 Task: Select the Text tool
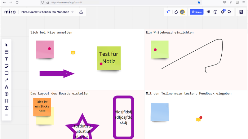[x=7, y=59]
